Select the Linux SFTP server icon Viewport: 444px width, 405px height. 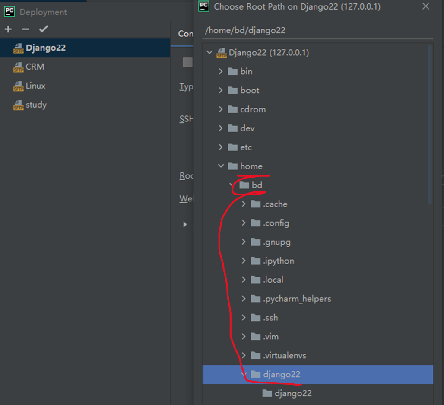click(x=18, y=86)
